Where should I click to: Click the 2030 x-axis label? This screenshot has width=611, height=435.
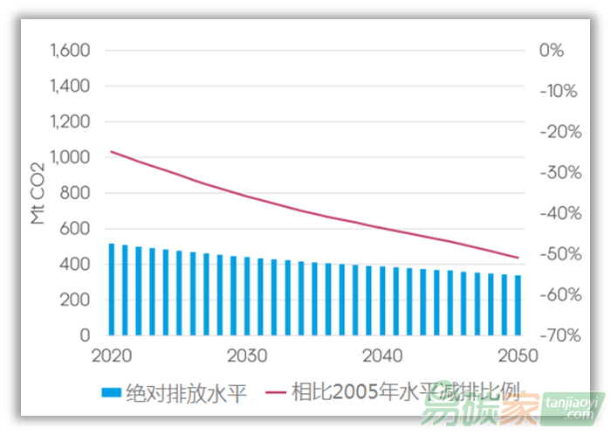(x=247, y=356)
